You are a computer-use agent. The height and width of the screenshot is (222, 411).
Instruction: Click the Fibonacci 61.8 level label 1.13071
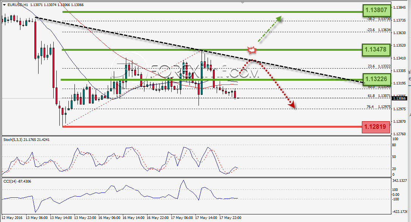[379, 96]
